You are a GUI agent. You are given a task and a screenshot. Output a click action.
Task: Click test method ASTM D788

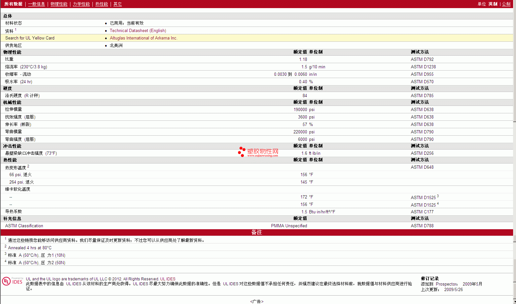click(x=422, y=226)
